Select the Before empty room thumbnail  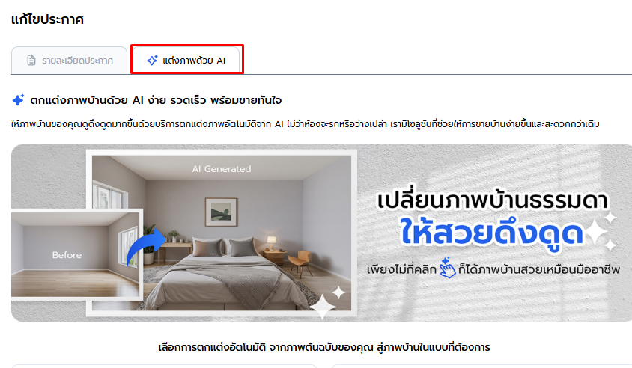76,254
